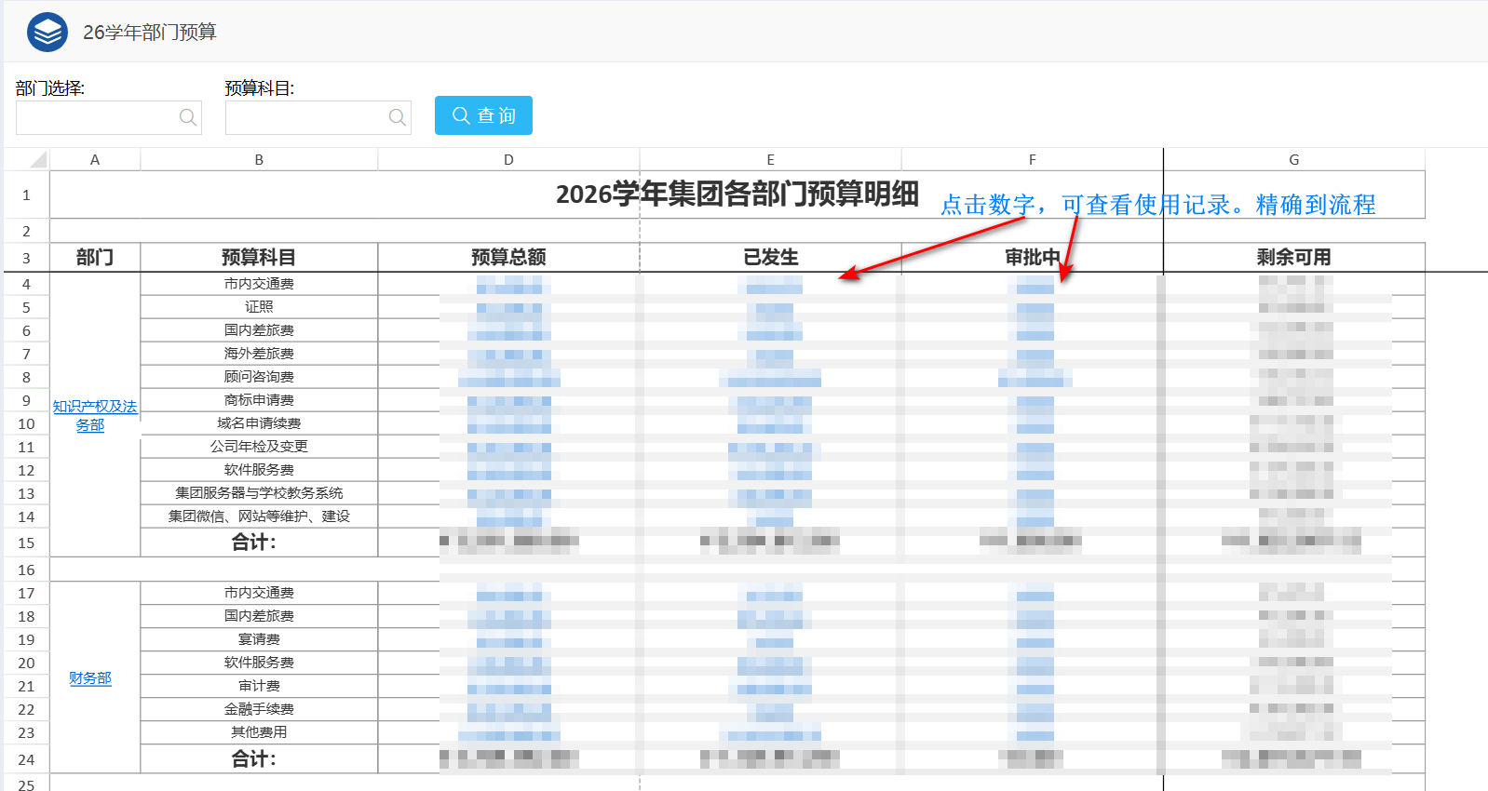
Task: Click the 2026学年集团各部门预算明细 title cell
Action: [737, 194]
